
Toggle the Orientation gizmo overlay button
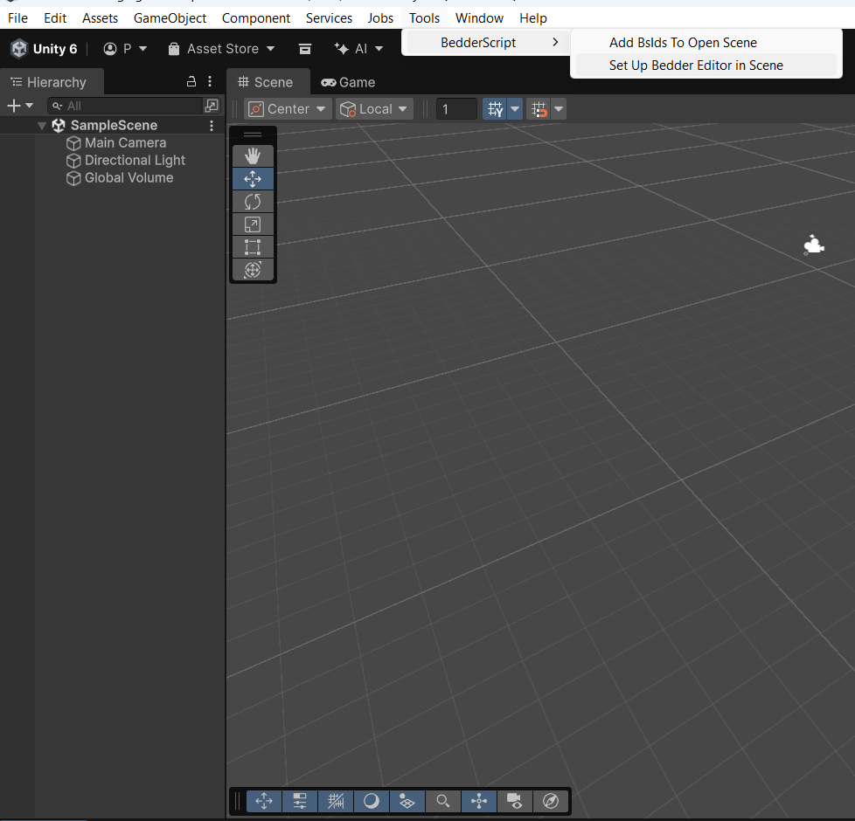(479, 801)
